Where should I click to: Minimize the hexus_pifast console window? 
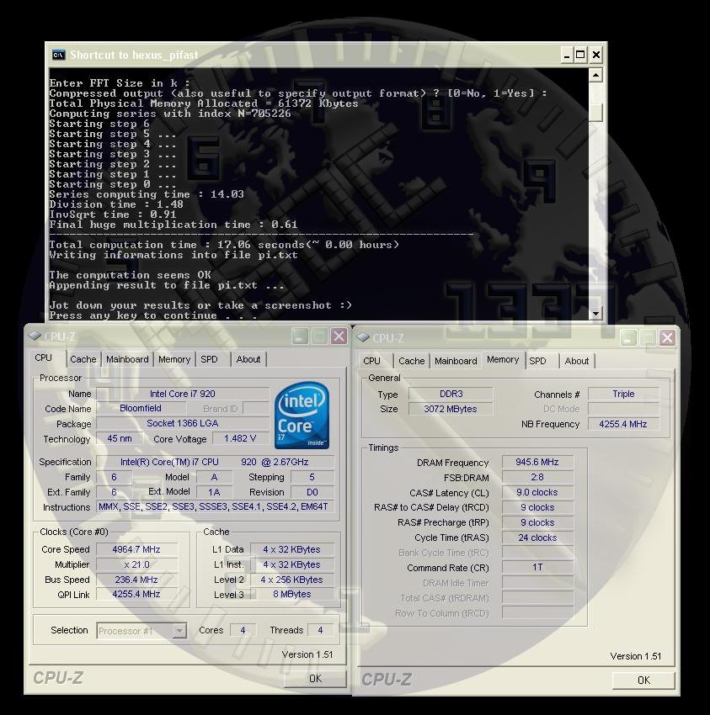tap(567, 56)
